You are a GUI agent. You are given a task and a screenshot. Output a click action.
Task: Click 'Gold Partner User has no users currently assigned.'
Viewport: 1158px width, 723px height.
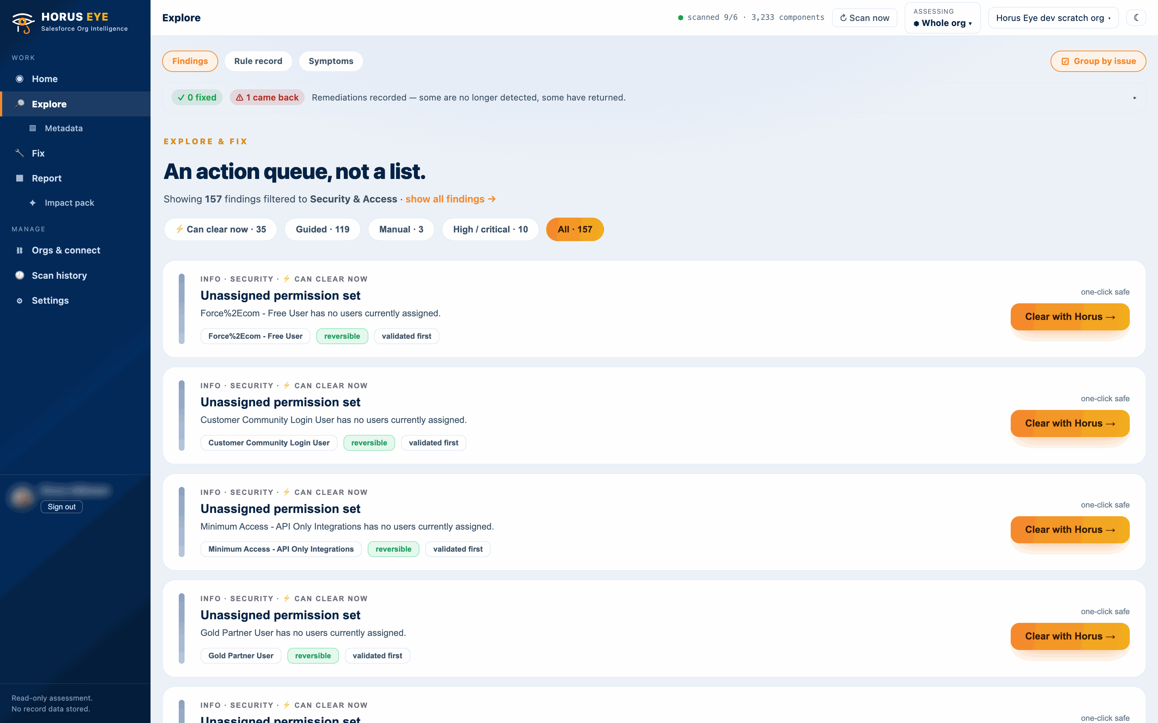pos(303,633)
